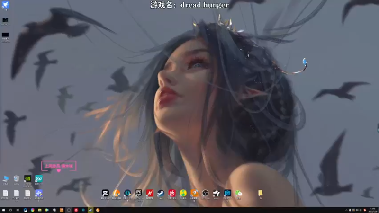Image resolution: width=379 pixels, height=213 pixels.
Task: Switch to the teal circle app in the taskbar
Action: 83,210
